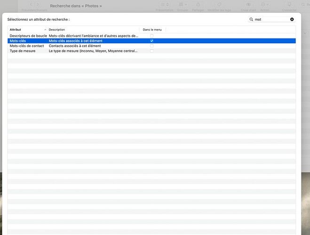The image size is (310, 235).
Task: Open the Grouper dropdown
Action: (182, 4)
